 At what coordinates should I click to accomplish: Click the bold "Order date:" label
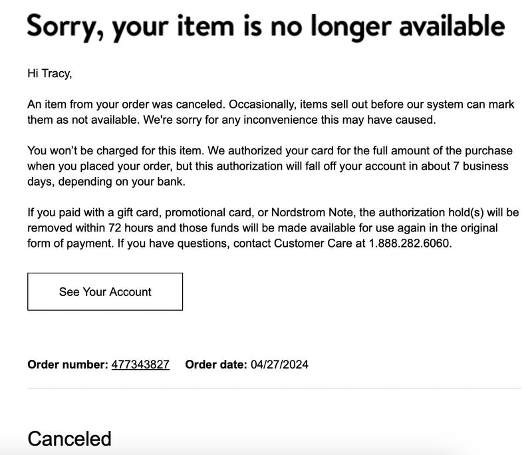click(216, 365)
